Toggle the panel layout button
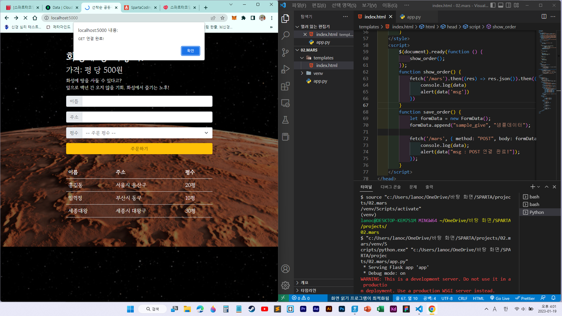Screen dimensions: 562x316 coord(501,5)
